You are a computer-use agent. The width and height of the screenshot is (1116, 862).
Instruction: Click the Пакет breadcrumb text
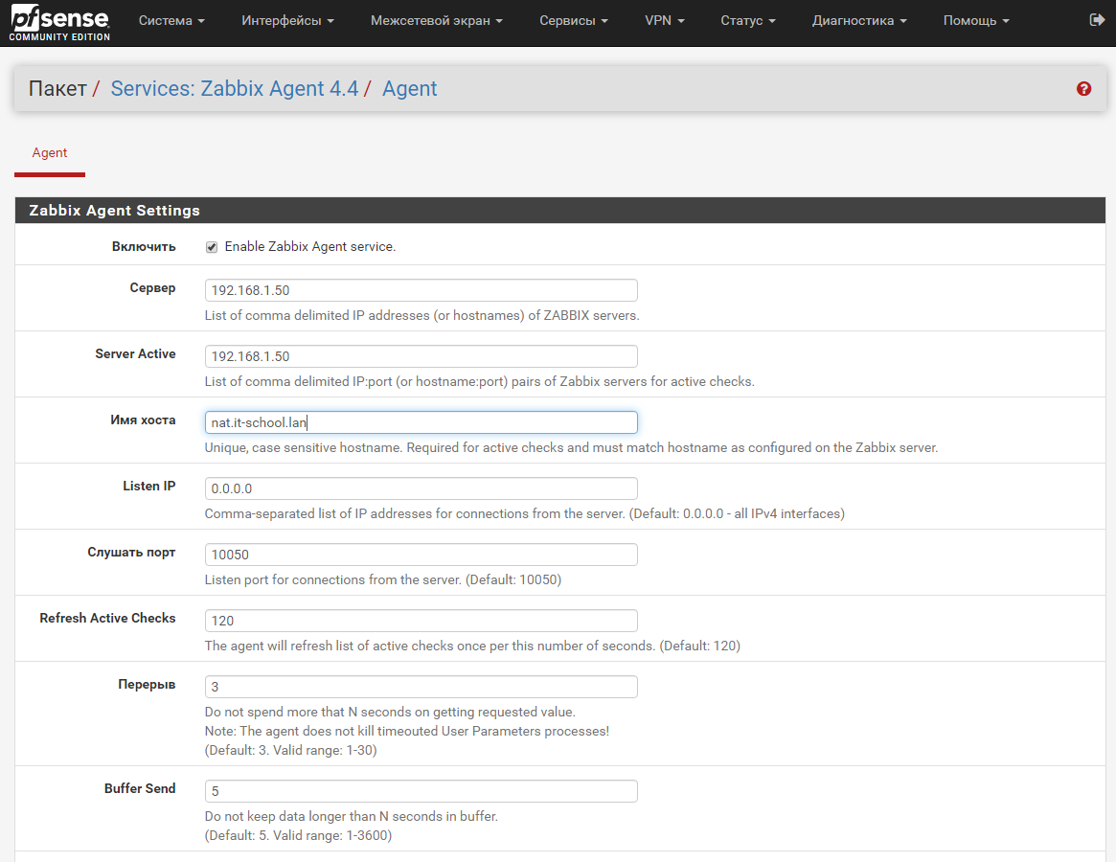click(x=57, y=88)
